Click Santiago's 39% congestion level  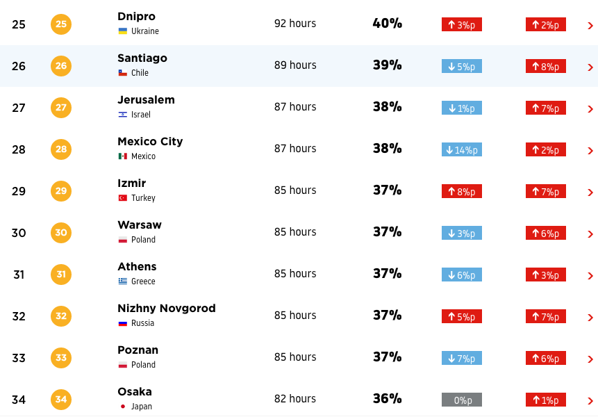point(387,65)
